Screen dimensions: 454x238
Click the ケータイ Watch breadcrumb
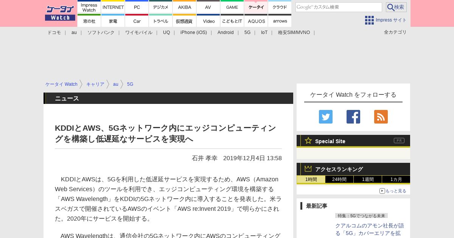pos(61,84)
